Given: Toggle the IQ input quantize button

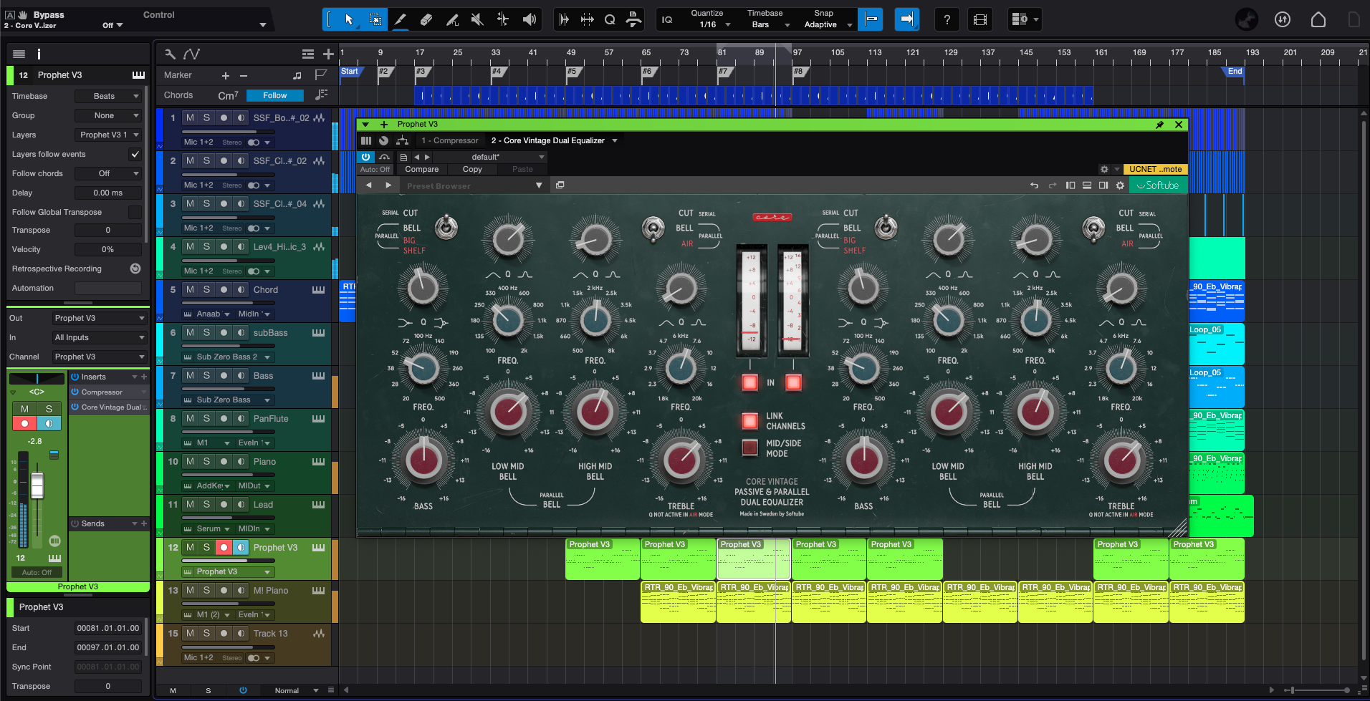Looking at the screenshot, I should tap(667, 19).
